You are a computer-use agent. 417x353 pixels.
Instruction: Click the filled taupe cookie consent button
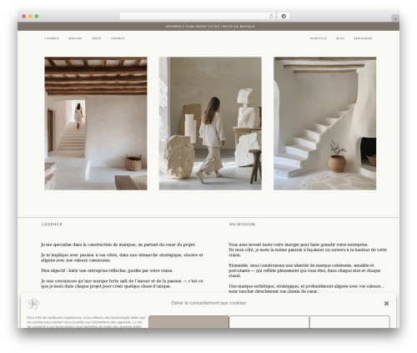(188, 322)
